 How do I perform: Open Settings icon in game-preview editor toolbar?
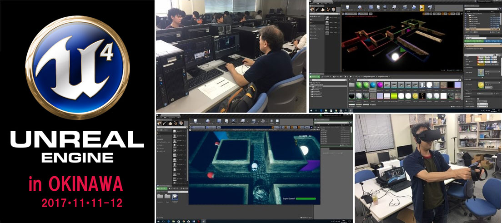[233, 121]
